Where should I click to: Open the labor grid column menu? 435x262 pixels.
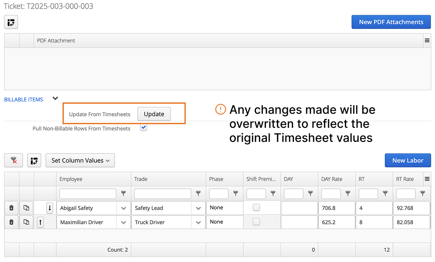427,179
